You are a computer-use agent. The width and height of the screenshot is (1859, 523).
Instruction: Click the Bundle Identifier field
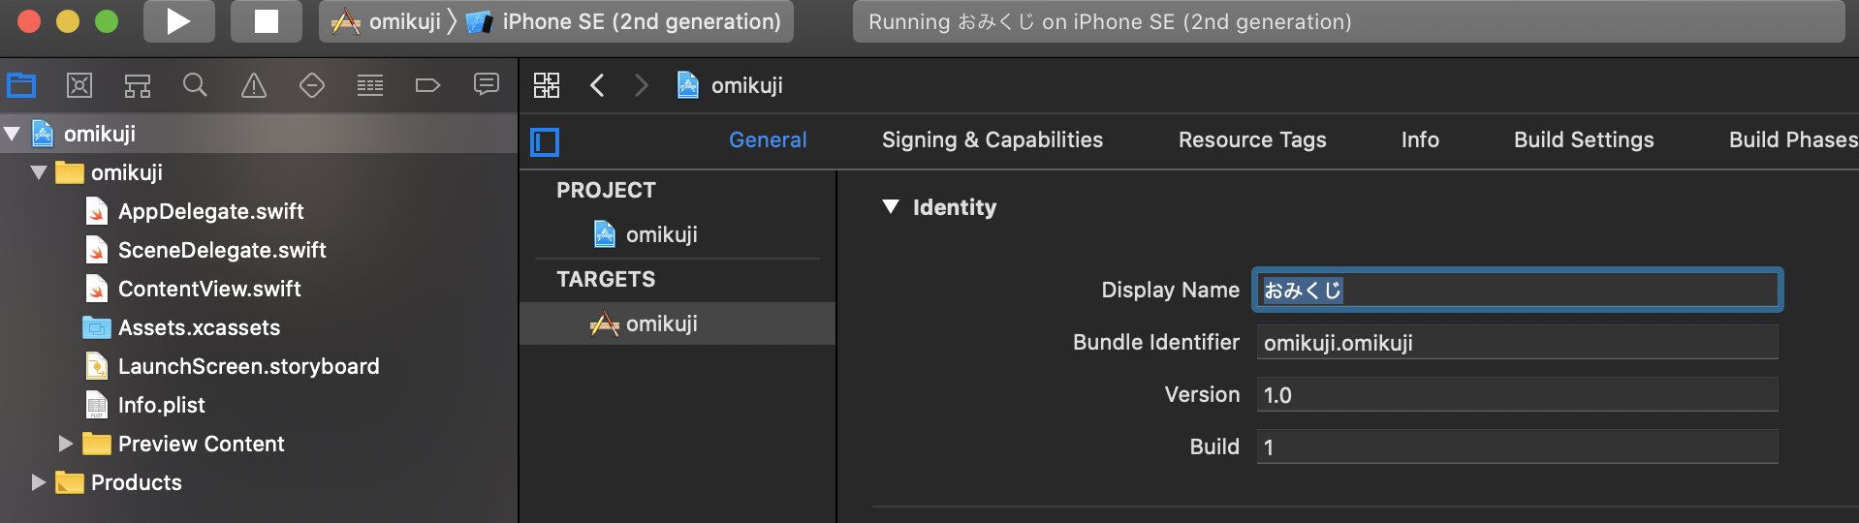[x=1518, y=343]
